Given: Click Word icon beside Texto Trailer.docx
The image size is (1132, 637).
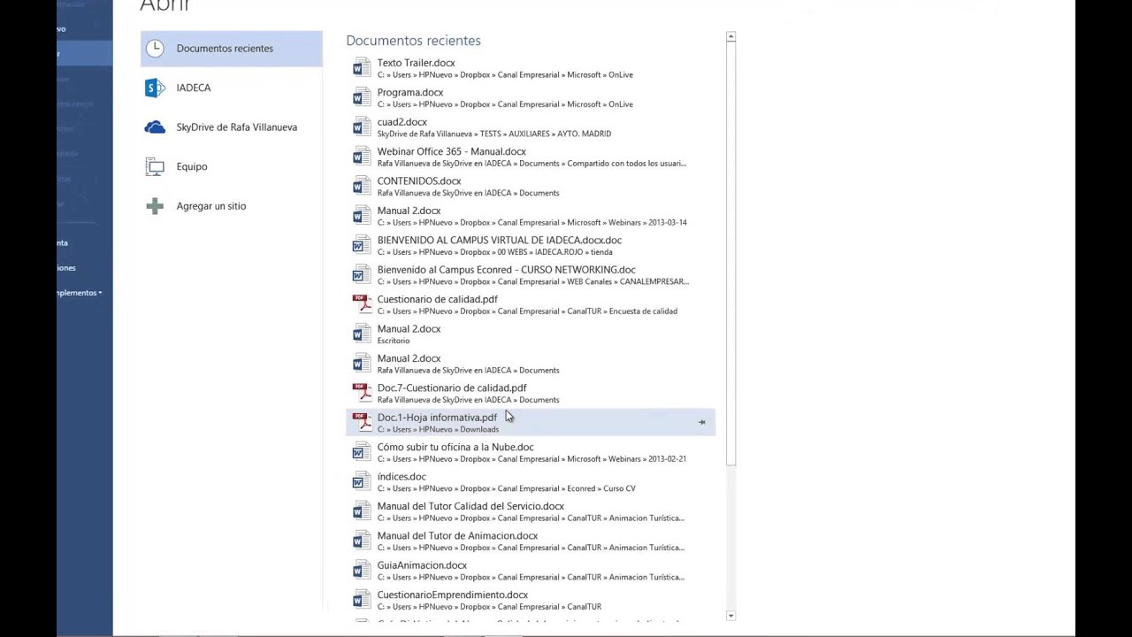Looking at the screenshot, I should [x=361, y=68].
